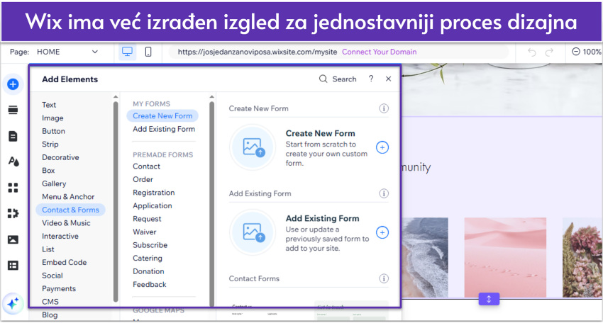Open the Page HOME dropdown
The width and height of the screenshot is (603, 323).
(67, 52)
